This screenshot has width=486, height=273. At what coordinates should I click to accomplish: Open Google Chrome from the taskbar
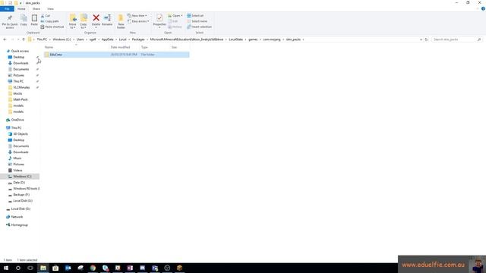tap(93, 268)
